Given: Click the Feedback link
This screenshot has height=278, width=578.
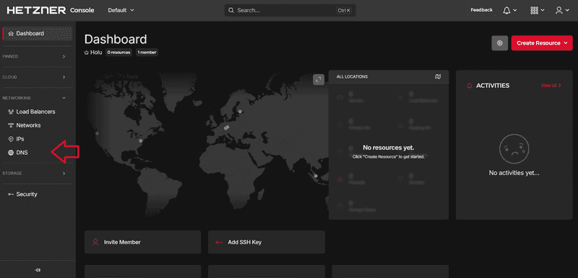Looking at the screenshot, I should (481, 10).
